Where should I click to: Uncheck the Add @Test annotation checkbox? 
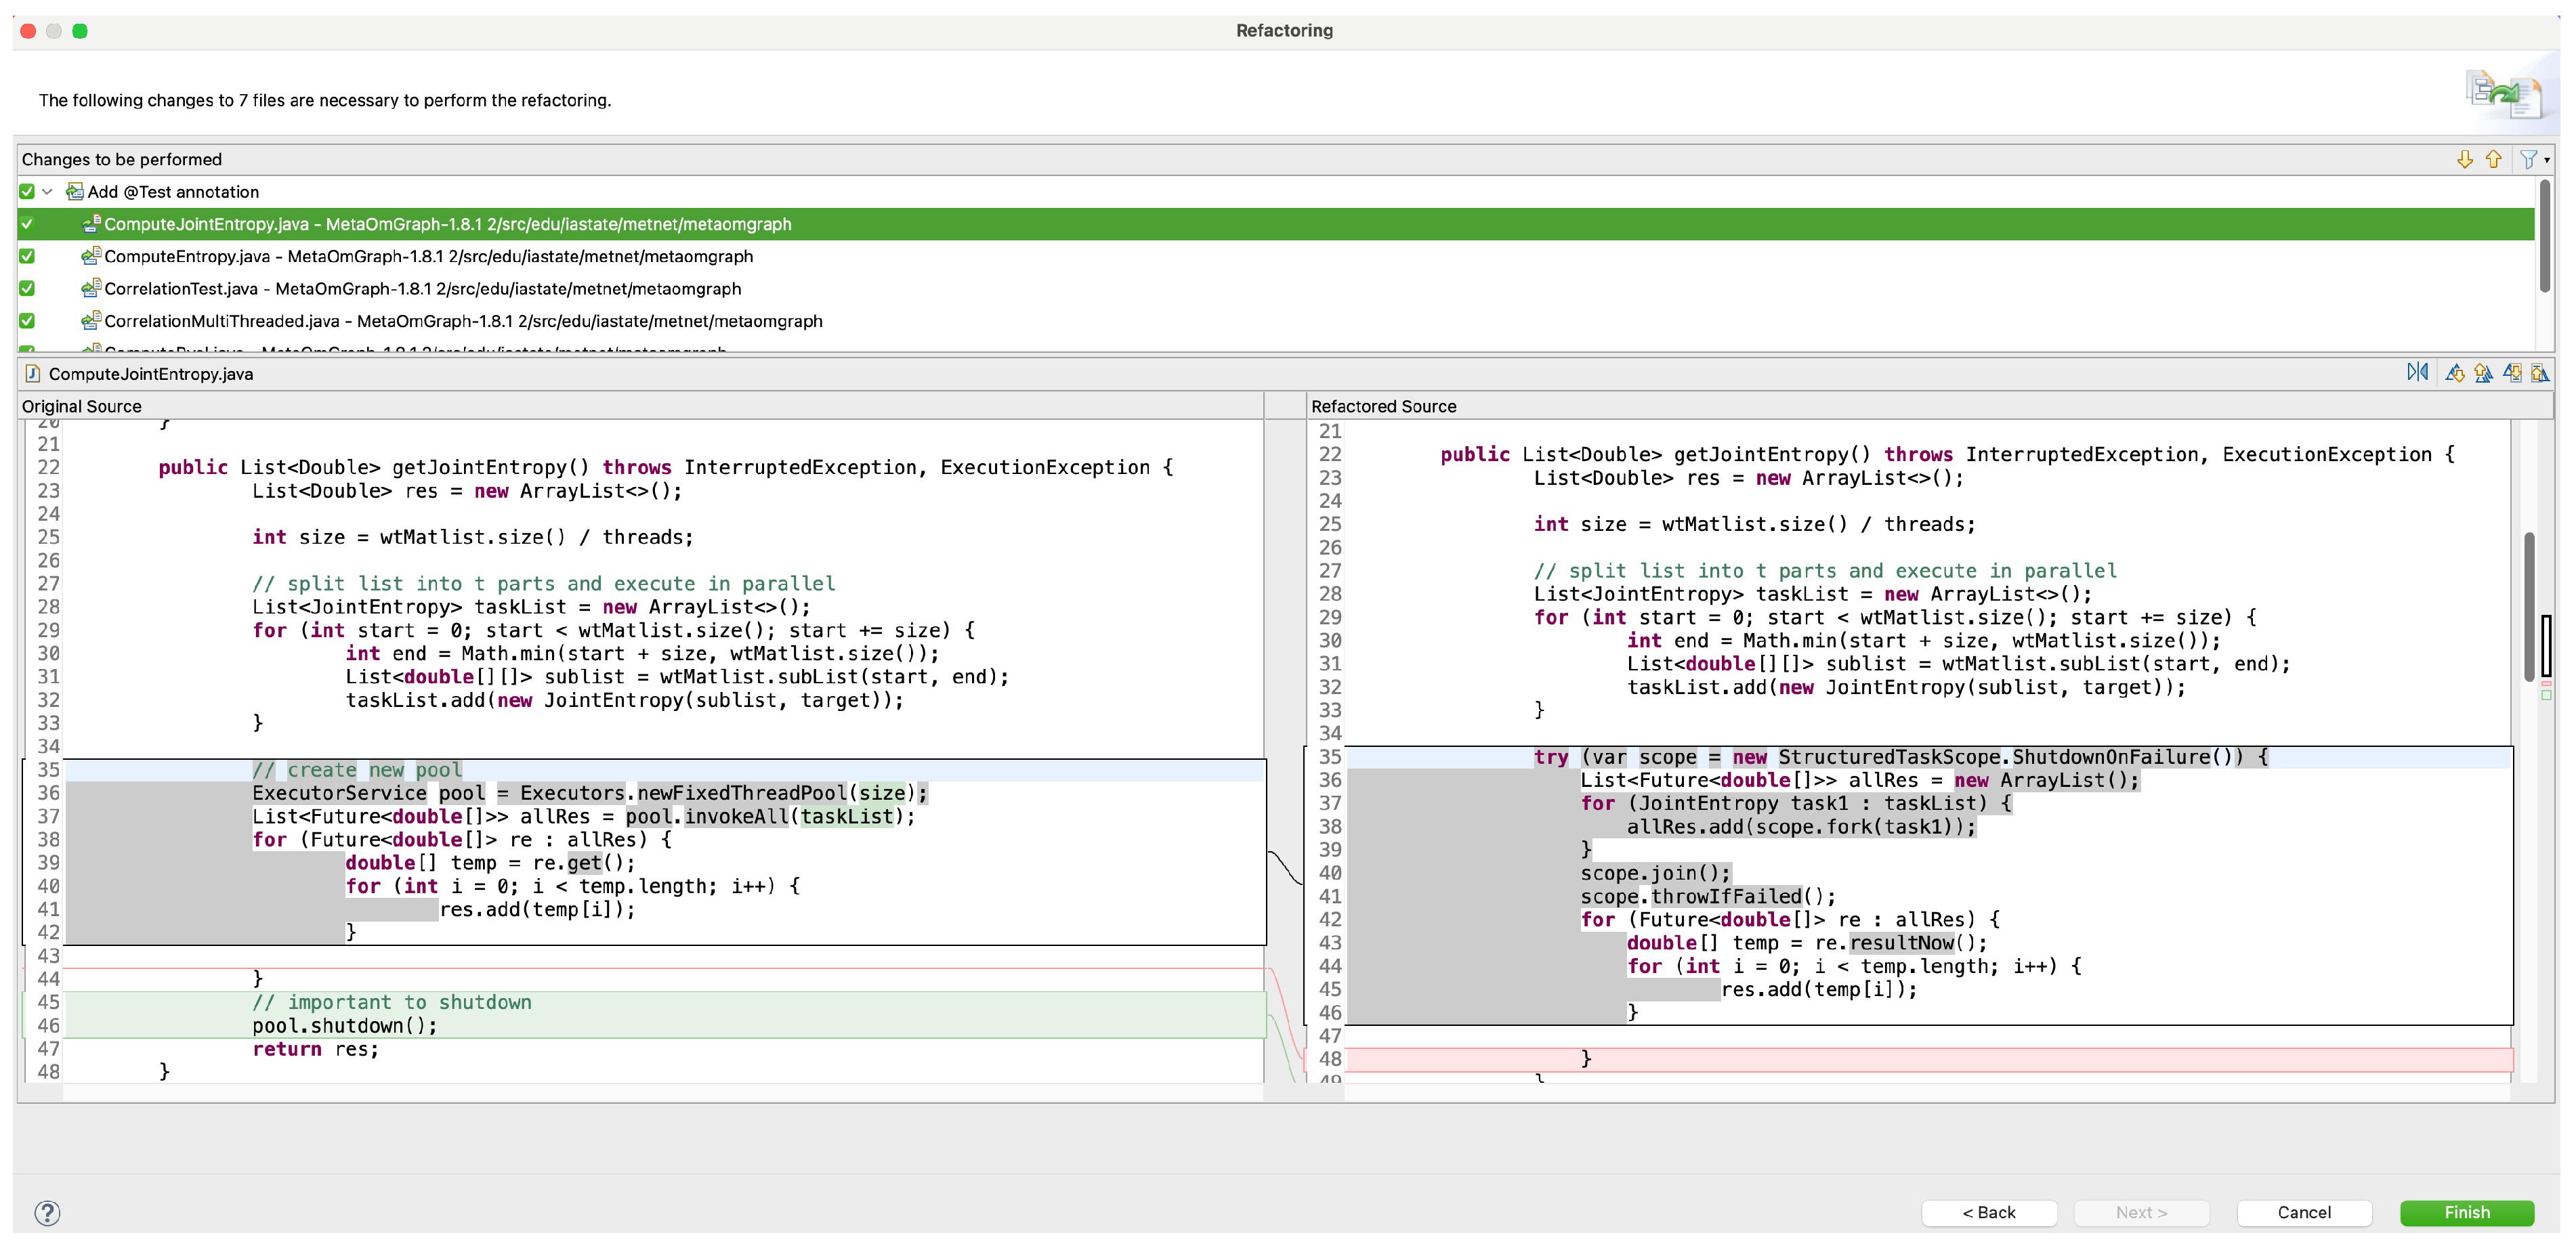pos(27,191)
